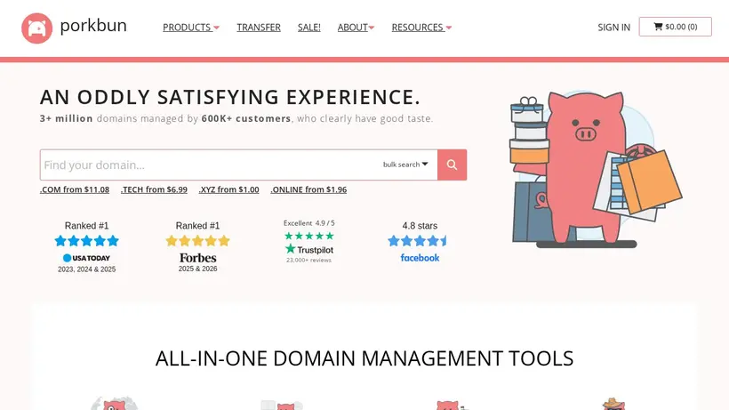This screenshot has width=729, height=410.
Task: Select .XYZ from $1.00 link
Action: [228, 189]
